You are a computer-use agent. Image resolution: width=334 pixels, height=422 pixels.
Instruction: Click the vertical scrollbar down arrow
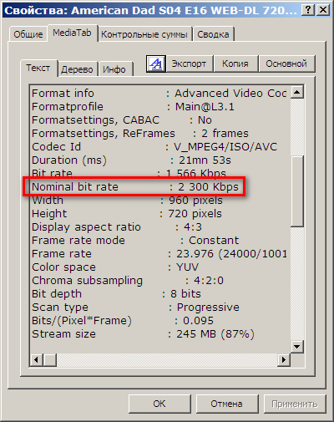point(297,347)
